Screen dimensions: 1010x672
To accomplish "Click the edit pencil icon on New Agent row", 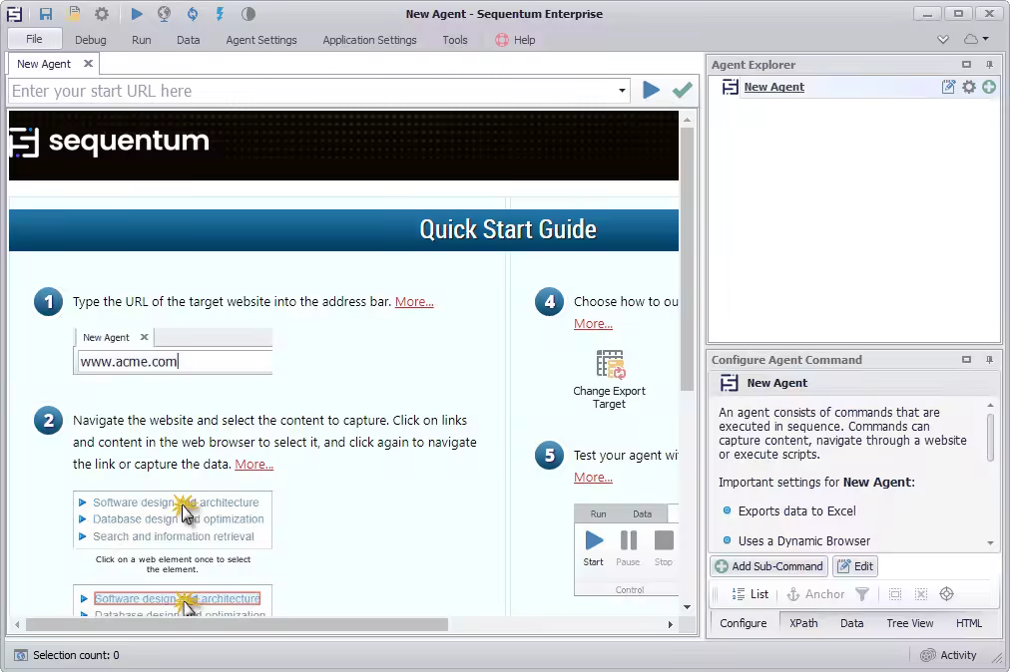I will click(948, 87).
